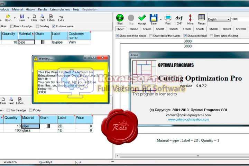Open the www.cutting-optimization.com link
The image size is (249, 166).
click(x=188, y=119)
